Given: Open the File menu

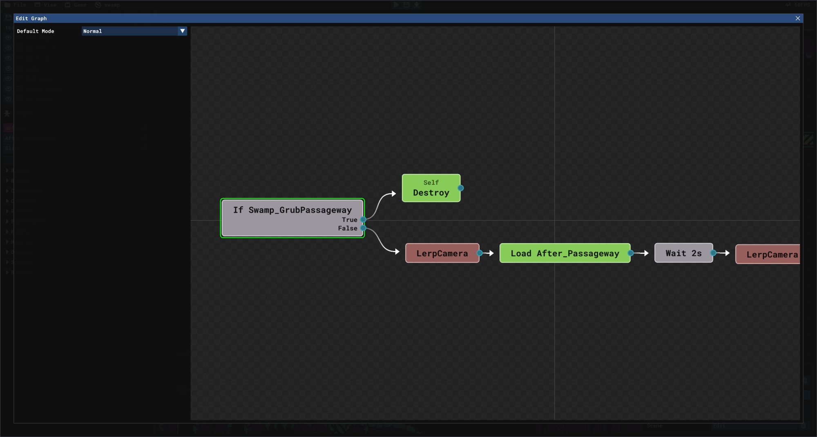Looking at the screenshot, I should click(x=16, y=5).
